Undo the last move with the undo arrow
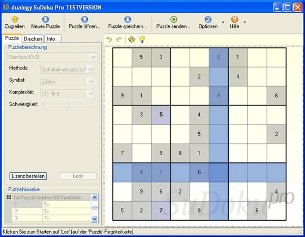Screen dimensions: 305x237 [109, 39]
